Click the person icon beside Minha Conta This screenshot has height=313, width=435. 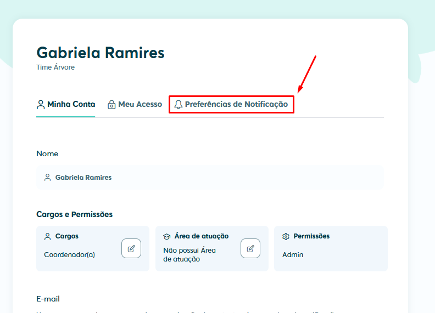click(x=41, y=105)
